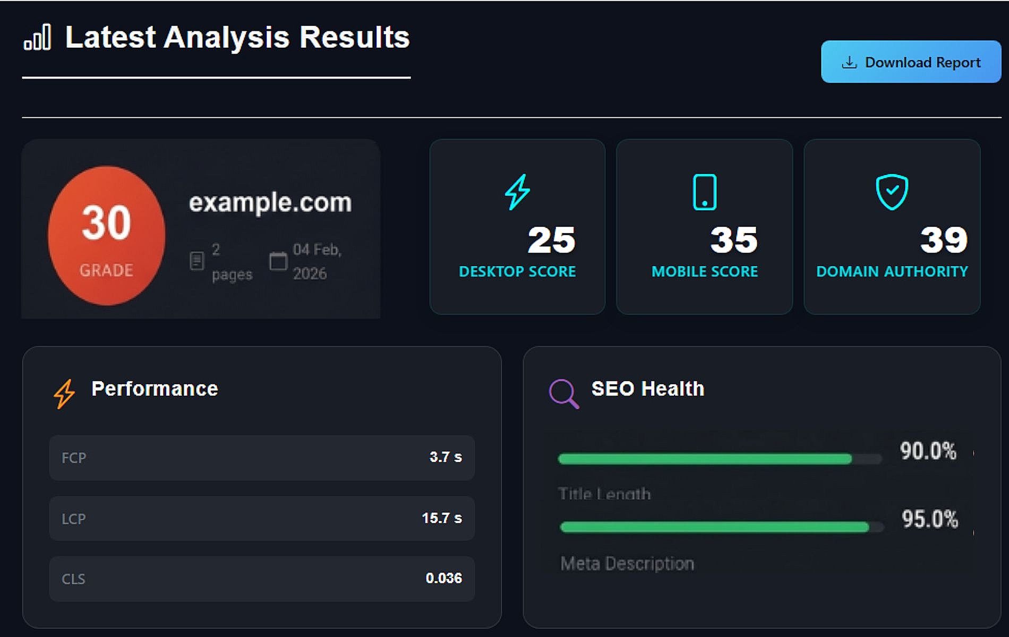
Task: Select the LCP metric row
Action: (262, 518)
